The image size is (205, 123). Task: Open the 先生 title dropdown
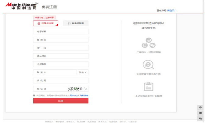tap(82, 72)
